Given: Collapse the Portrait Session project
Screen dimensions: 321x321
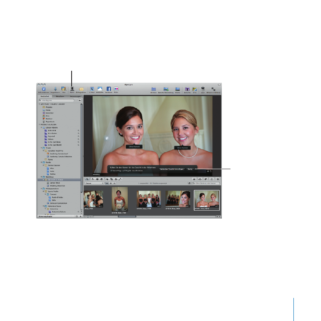Looking at the screenshot, I should click(x=43, y=165).
